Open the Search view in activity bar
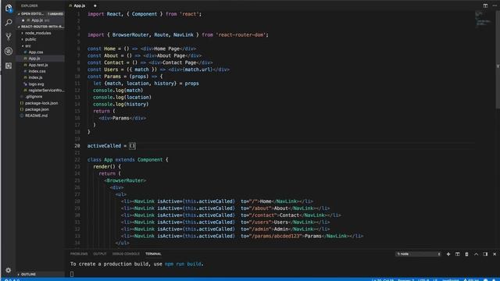The image size is (500, 281). coord(9,23)
